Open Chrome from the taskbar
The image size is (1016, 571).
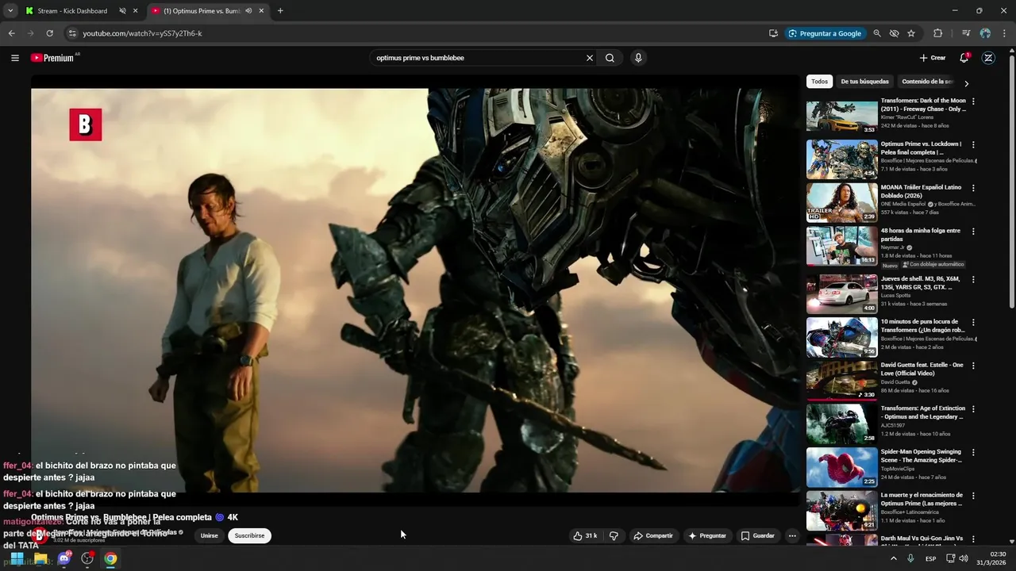click(x=110, y=558)
